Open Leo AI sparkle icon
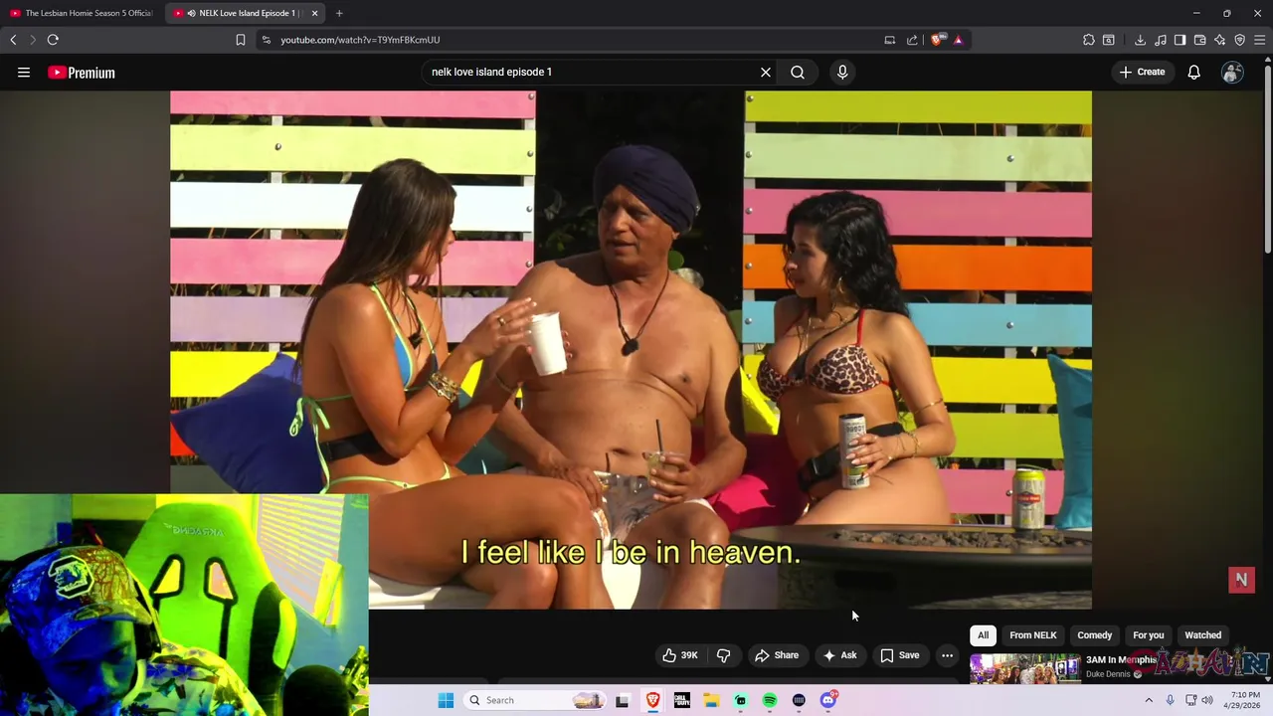 coord(1219,40)
